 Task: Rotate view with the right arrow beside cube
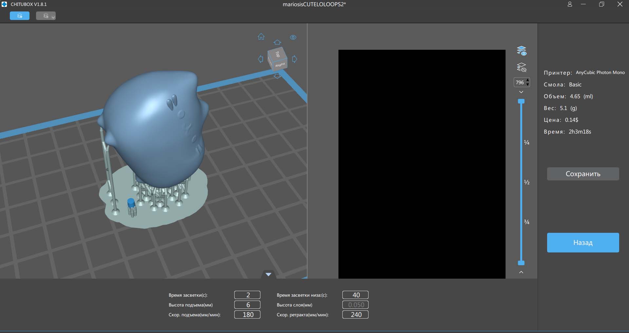coord(295,59)
